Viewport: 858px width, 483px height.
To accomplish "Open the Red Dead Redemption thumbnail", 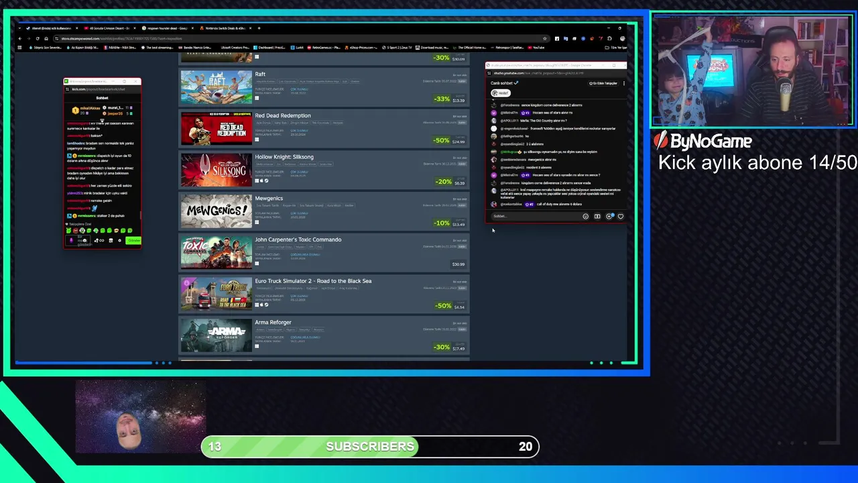I will point(217,129).
